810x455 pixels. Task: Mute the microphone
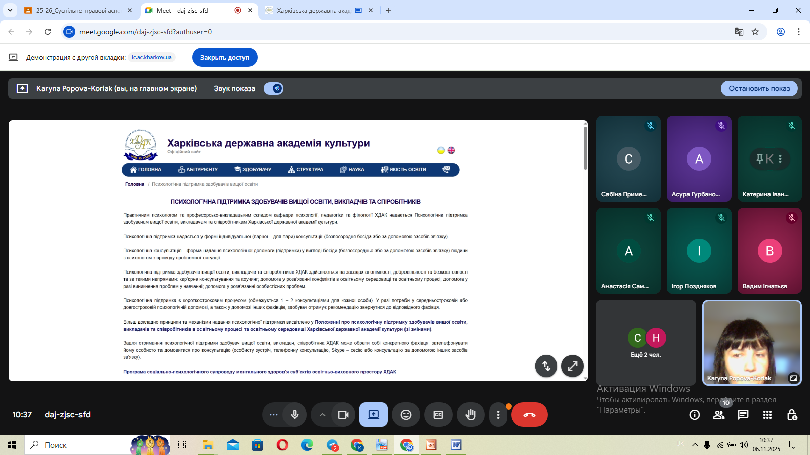click(x=295, y=415)
